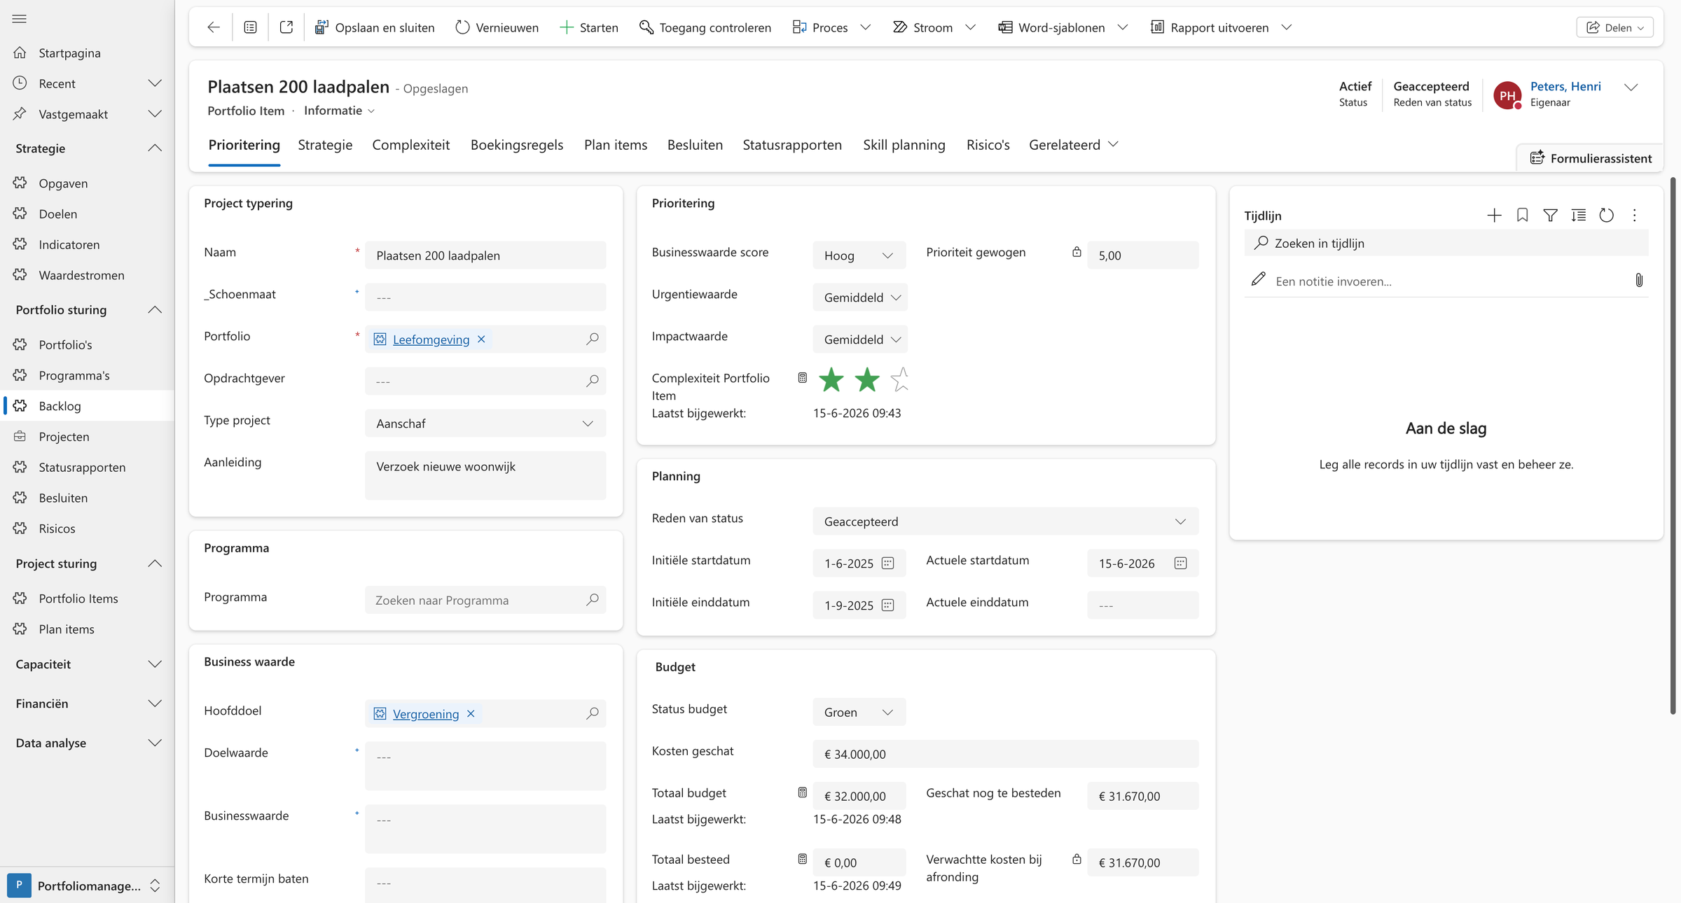The height and width of the screenshot is (903, 1681).
Task: Refresh the timeline
Action: click(1606, 216)
